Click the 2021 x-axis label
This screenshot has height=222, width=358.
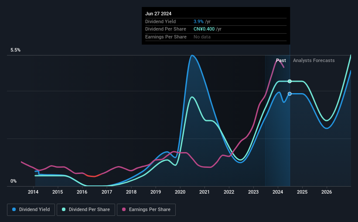click(x=205, y=192)
